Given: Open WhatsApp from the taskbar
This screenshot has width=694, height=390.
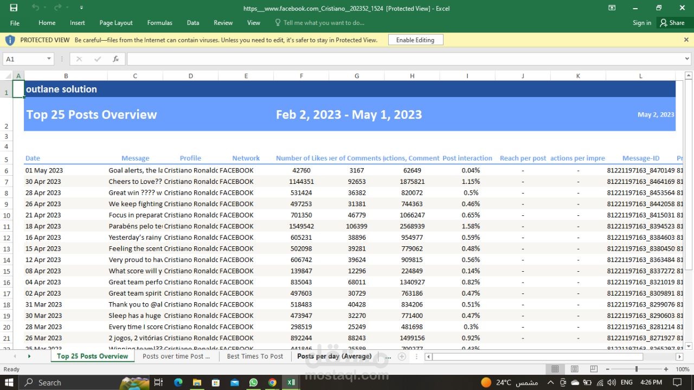Looking at the screenshot, I should (253, 382).
